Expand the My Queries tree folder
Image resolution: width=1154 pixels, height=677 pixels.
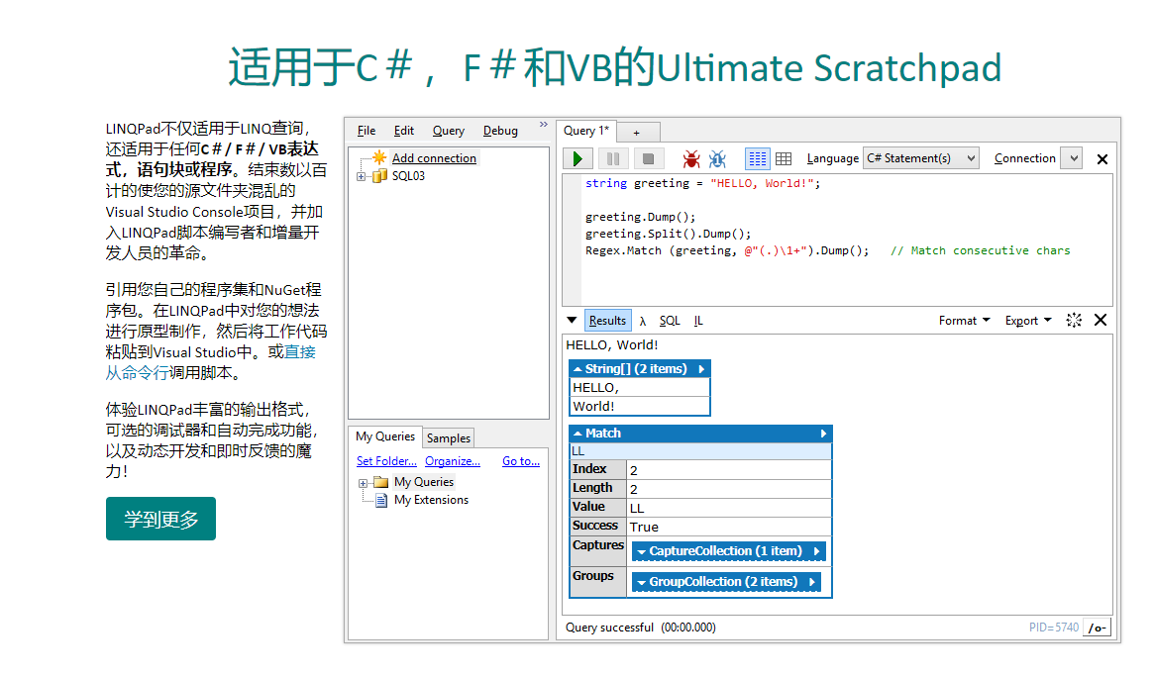point(363,483)
